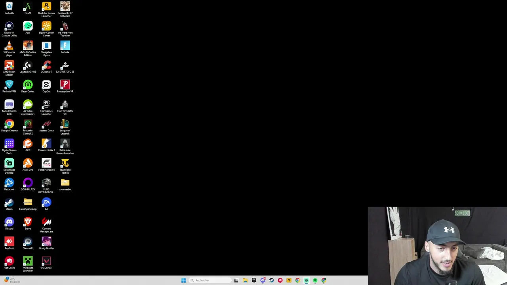Screen dimensions: 507x285
Task: Select the SteamVR desktop icon
Action: pyautogui.click(x=28, y=243)
